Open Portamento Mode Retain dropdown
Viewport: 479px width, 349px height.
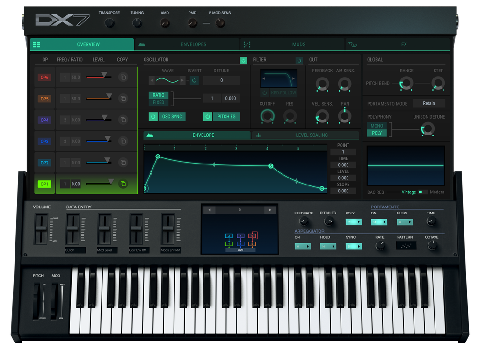click(x=429, y=103)
